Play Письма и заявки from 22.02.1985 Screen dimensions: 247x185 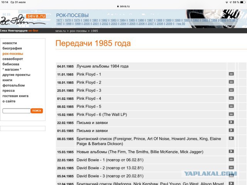(231, 122)
